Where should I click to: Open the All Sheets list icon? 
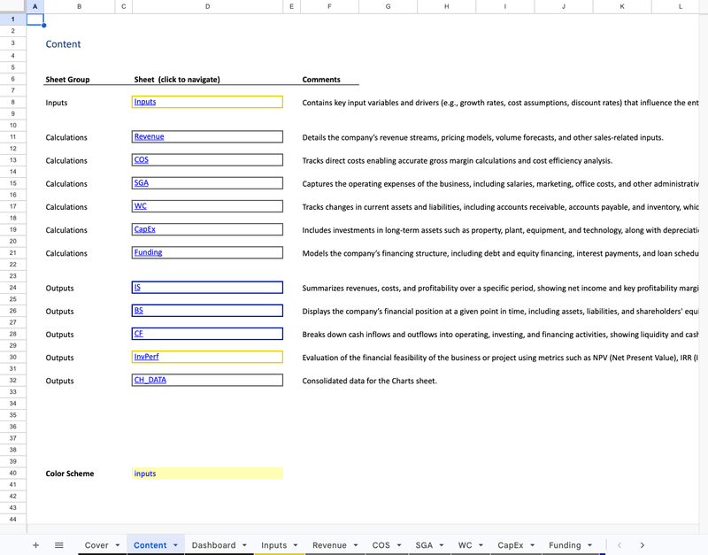59,545
